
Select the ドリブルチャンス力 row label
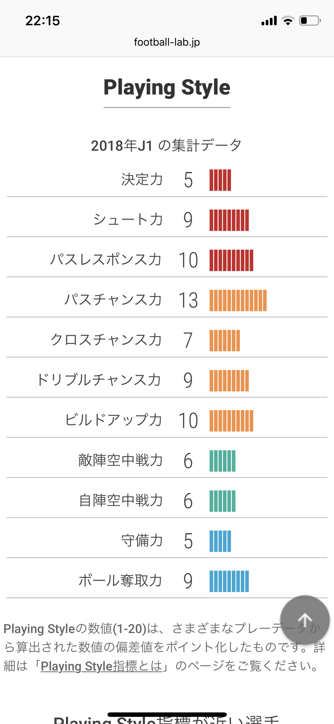point(99,380)
